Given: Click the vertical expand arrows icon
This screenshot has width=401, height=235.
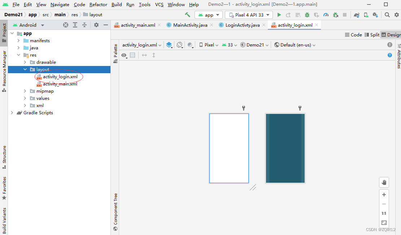Looking at the screenshot, I should tap(154, 55).
